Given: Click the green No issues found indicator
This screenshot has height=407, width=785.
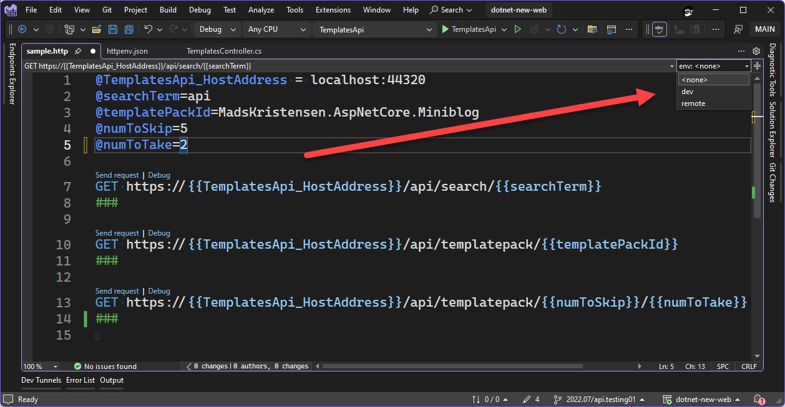Looking at the screenshot, I should 105,366.
